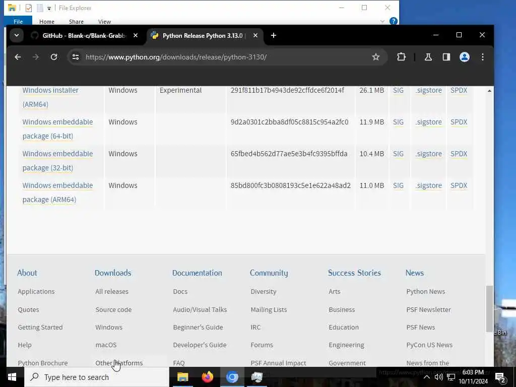
Task: Close the Python Release tab
Action: [x=255, y=35]
